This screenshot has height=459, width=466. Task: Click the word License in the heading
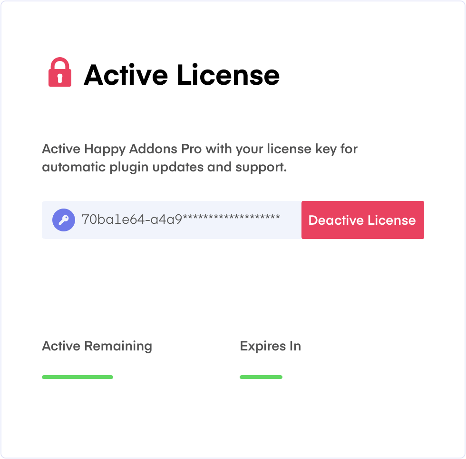228,75
